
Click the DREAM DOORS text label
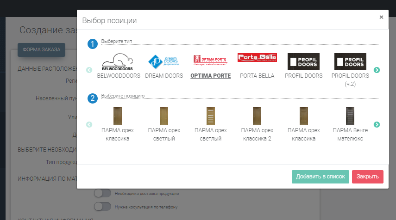[164, 76]
